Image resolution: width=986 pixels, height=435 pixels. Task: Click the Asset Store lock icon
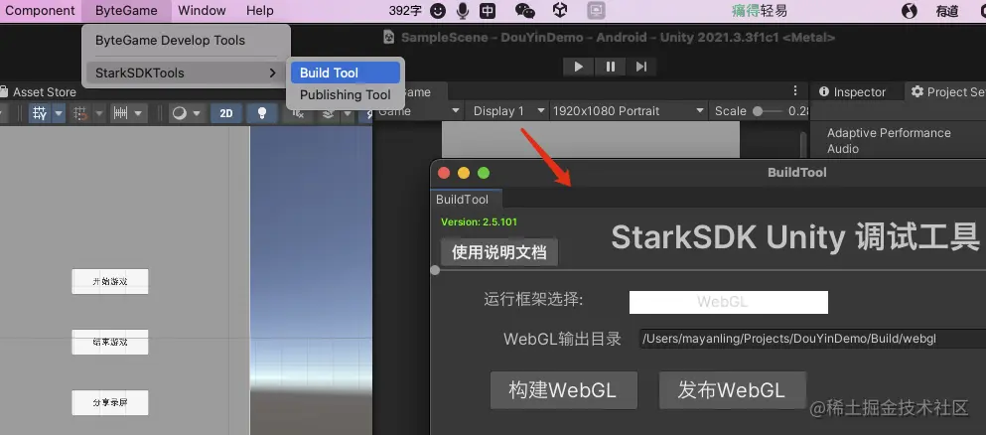point(4,91)
